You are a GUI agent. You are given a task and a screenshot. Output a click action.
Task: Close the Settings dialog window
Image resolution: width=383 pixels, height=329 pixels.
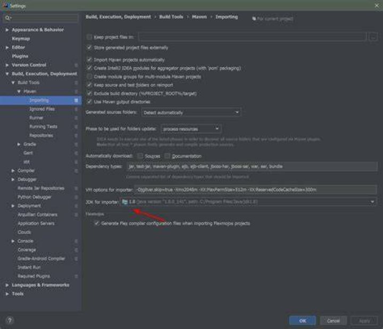[x=377, y=5]
